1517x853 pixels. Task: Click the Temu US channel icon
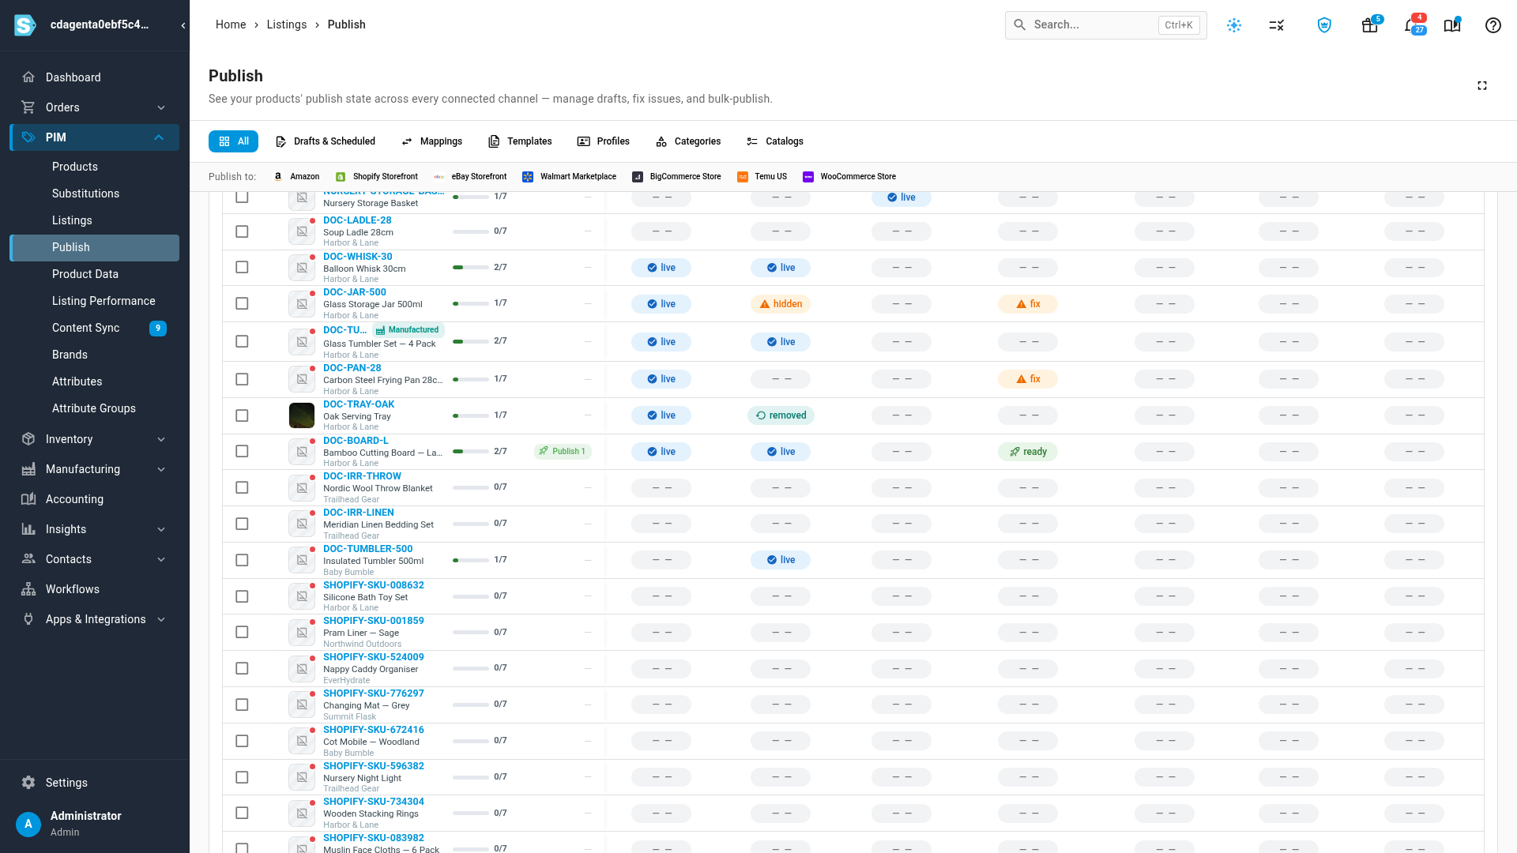743,177
